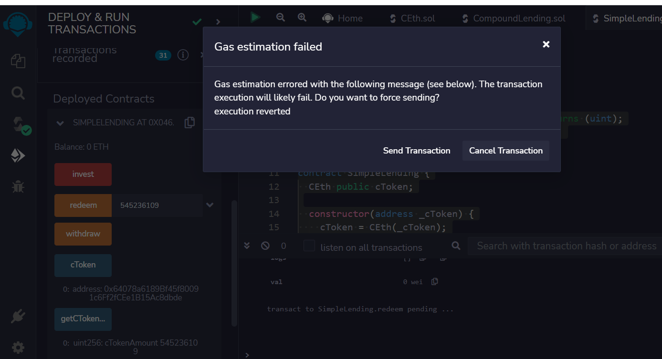Viewport: 662px width, 359px height.
Task: Select the Deploy & Run transactions icon
Action: coord(18,155)
